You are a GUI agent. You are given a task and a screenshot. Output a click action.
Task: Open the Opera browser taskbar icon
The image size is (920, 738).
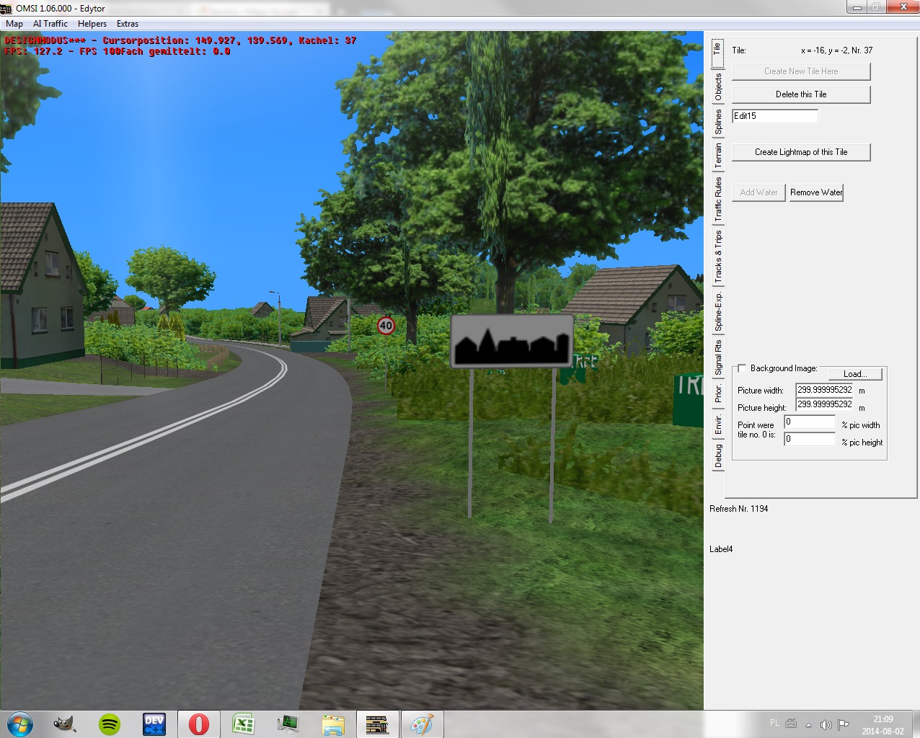click(199, 724)
